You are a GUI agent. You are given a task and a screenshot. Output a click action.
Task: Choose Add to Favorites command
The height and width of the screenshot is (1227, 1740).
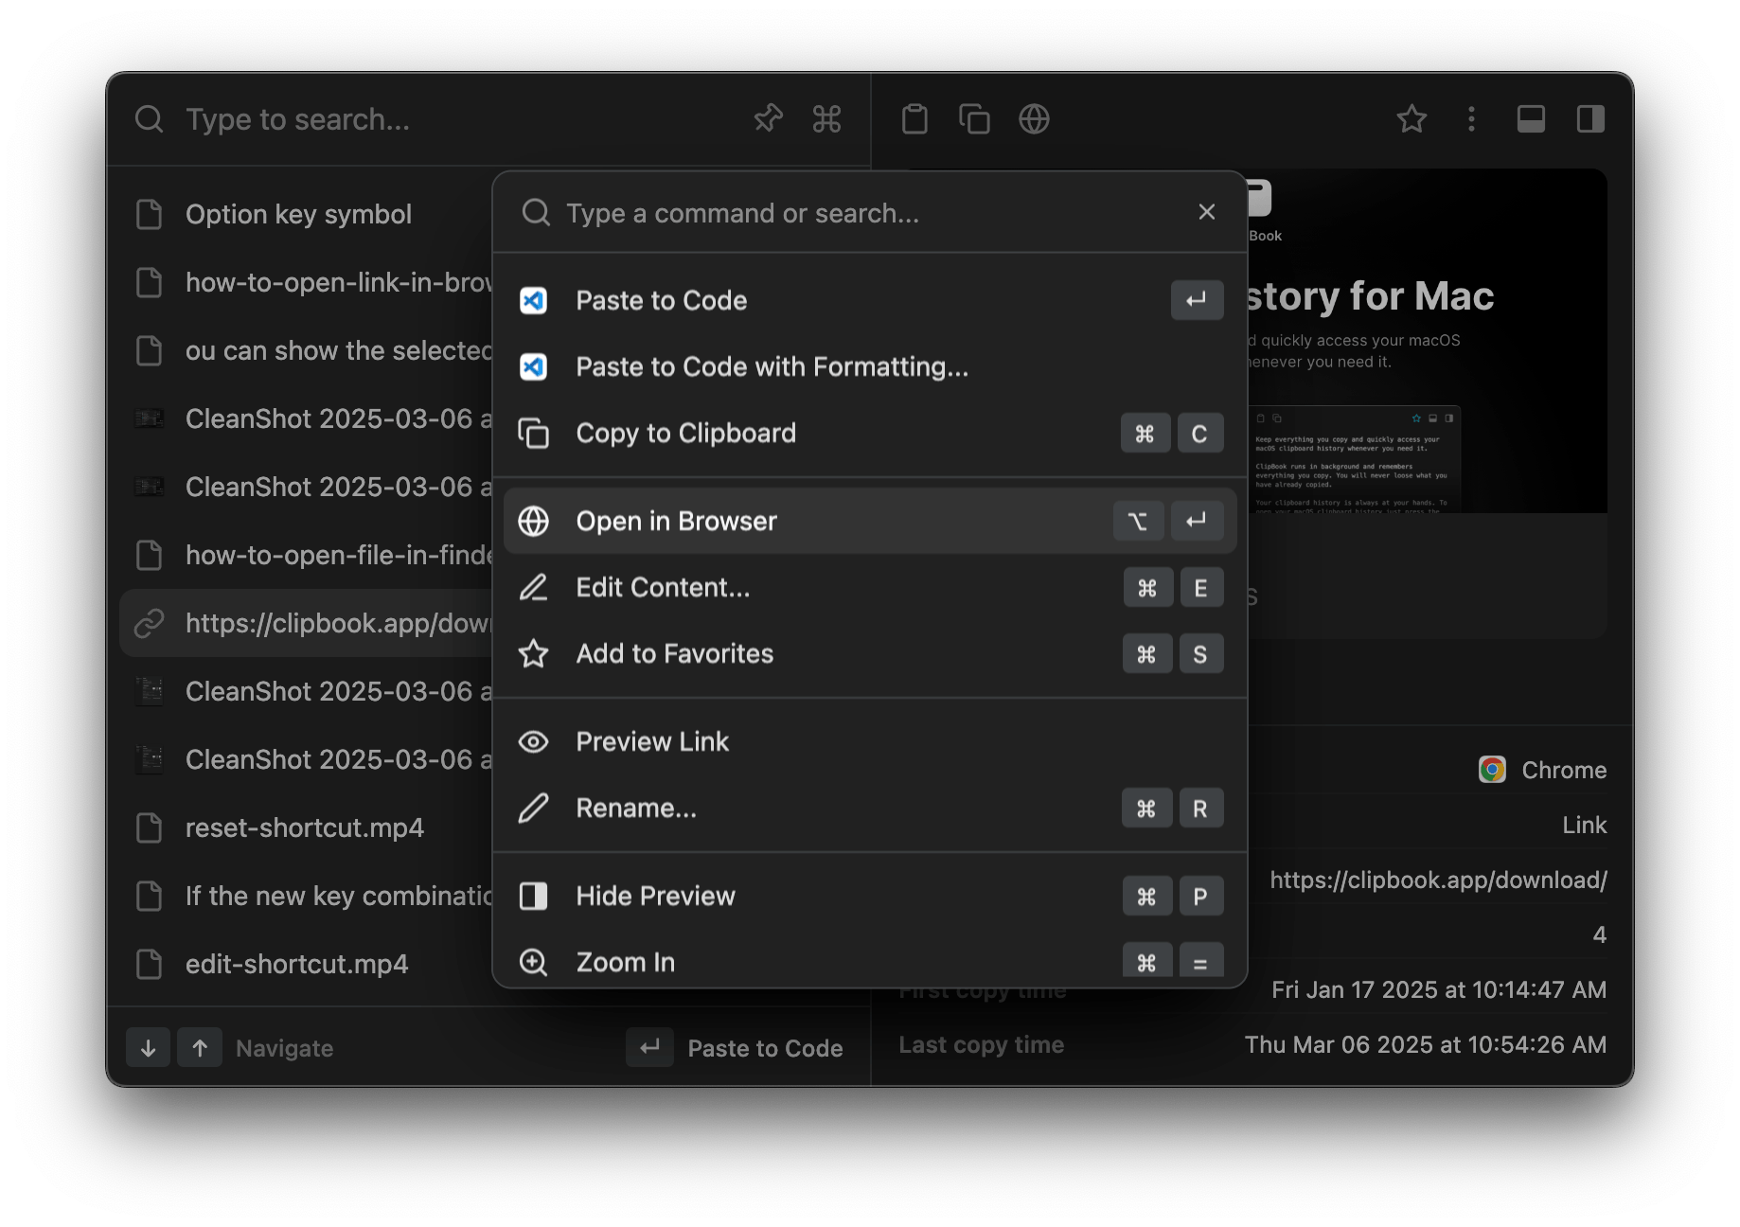coord(870,653)
